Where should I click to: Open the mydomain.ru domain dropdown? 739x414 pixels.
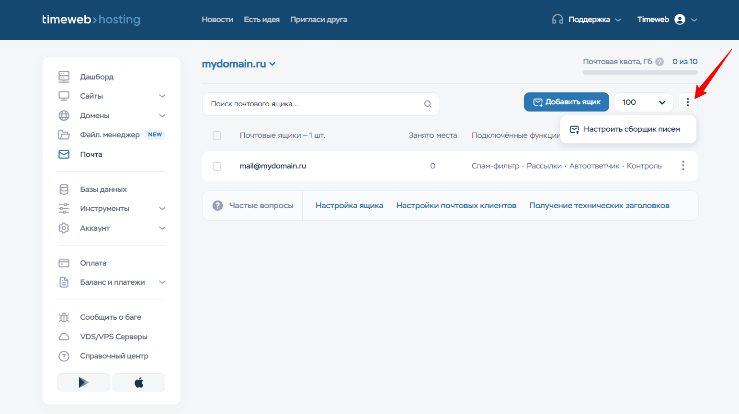coord(239,64)
